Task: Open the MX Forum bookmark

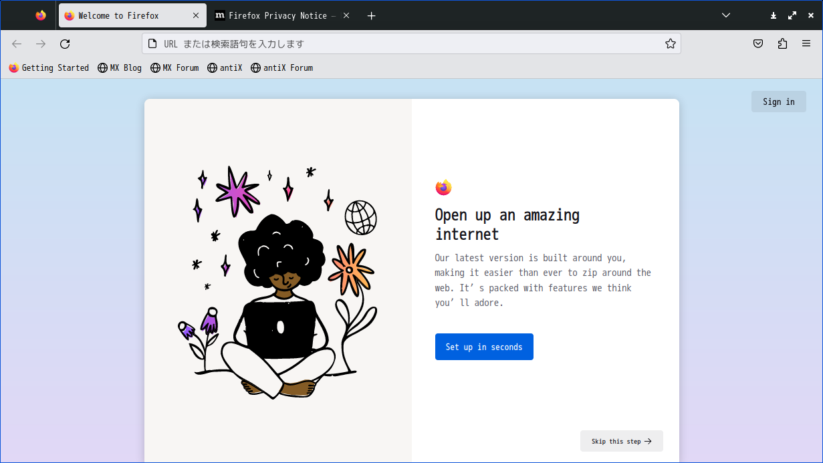Action: click(174, 67)
